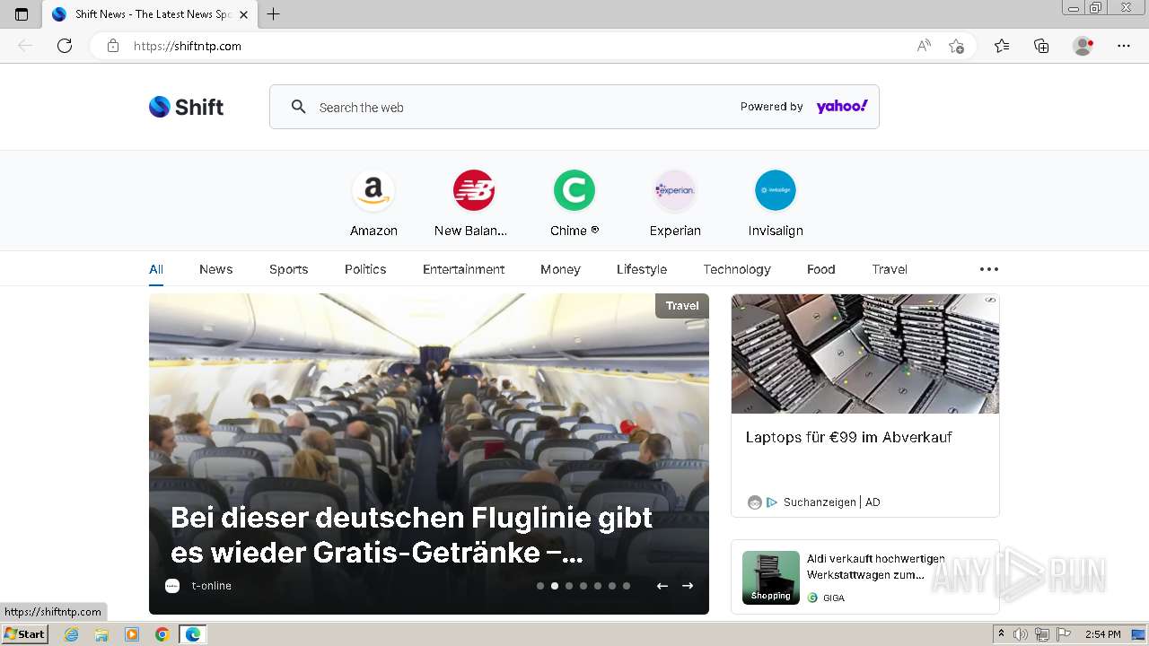Click the laptops ad thumbnail image
Viewport: 1149px width, 646px height.
(x=865, y=354)
